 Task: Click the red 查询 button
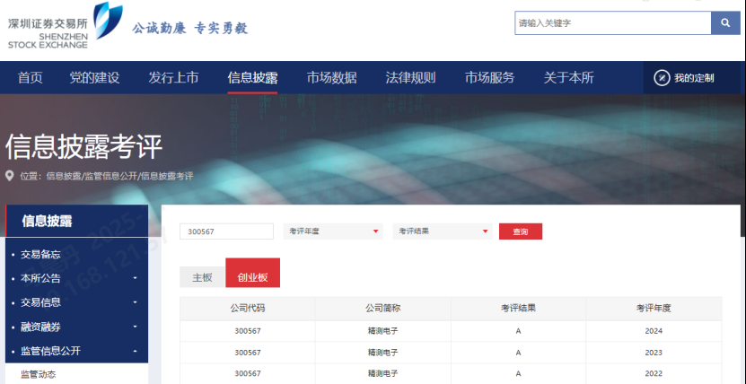pyautogui.click(x=521, y=231)
